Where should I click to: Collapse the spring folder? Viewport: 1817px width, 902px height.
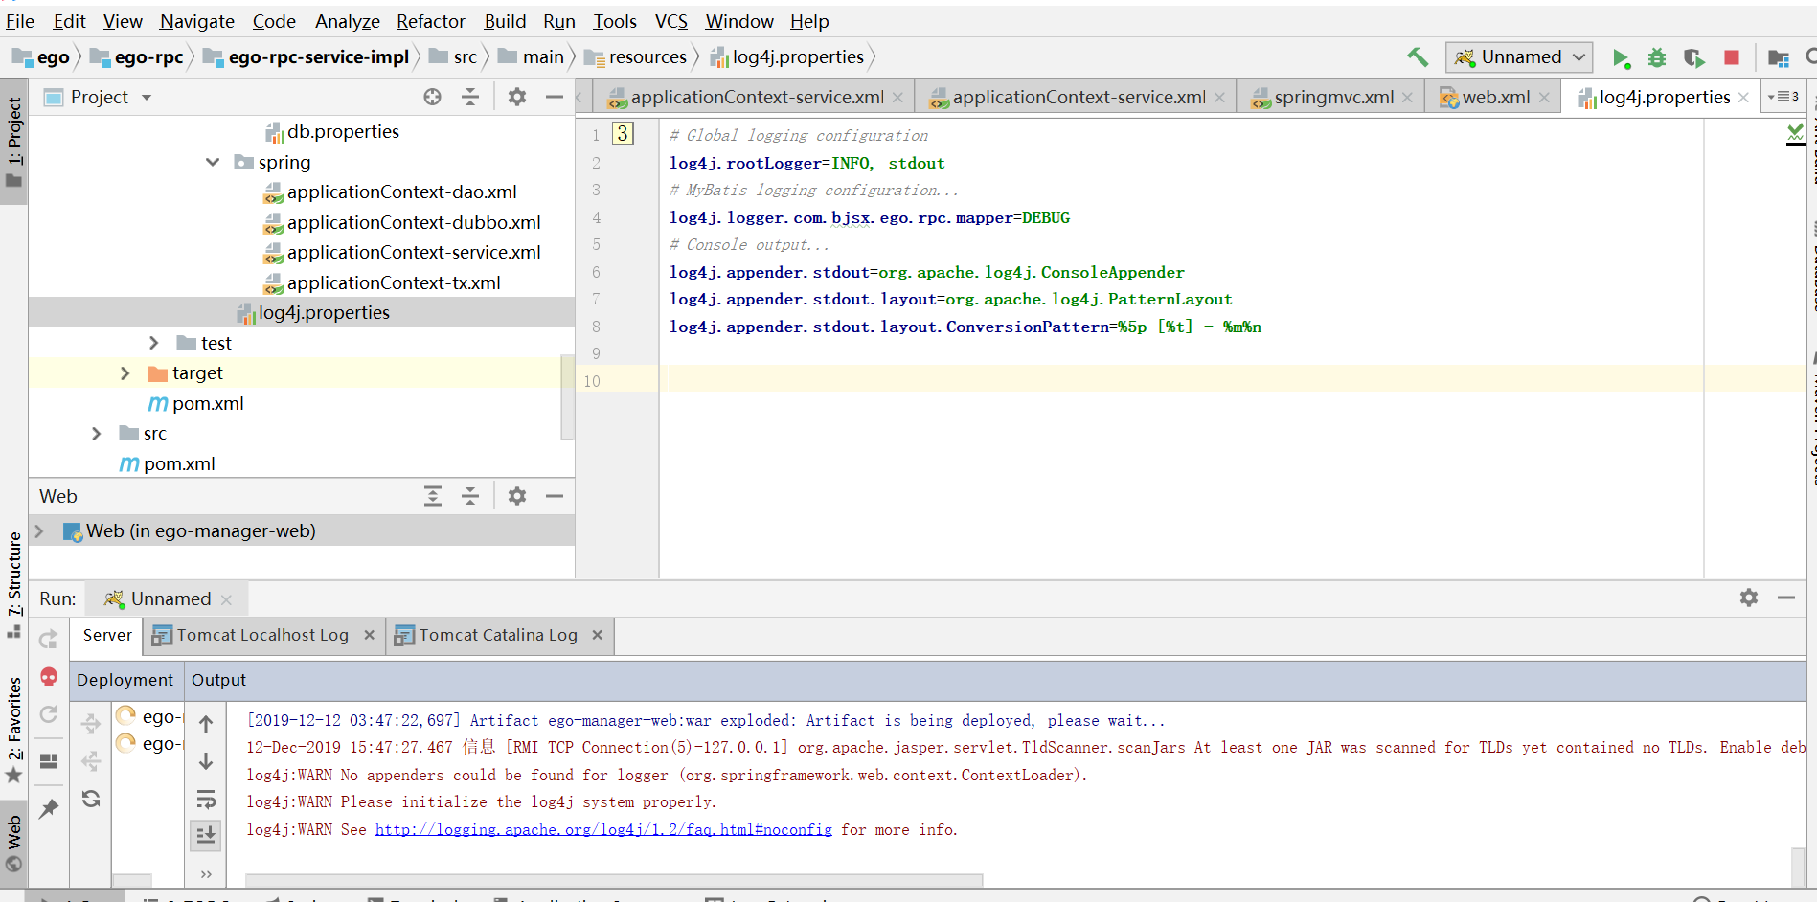[213, 162]
